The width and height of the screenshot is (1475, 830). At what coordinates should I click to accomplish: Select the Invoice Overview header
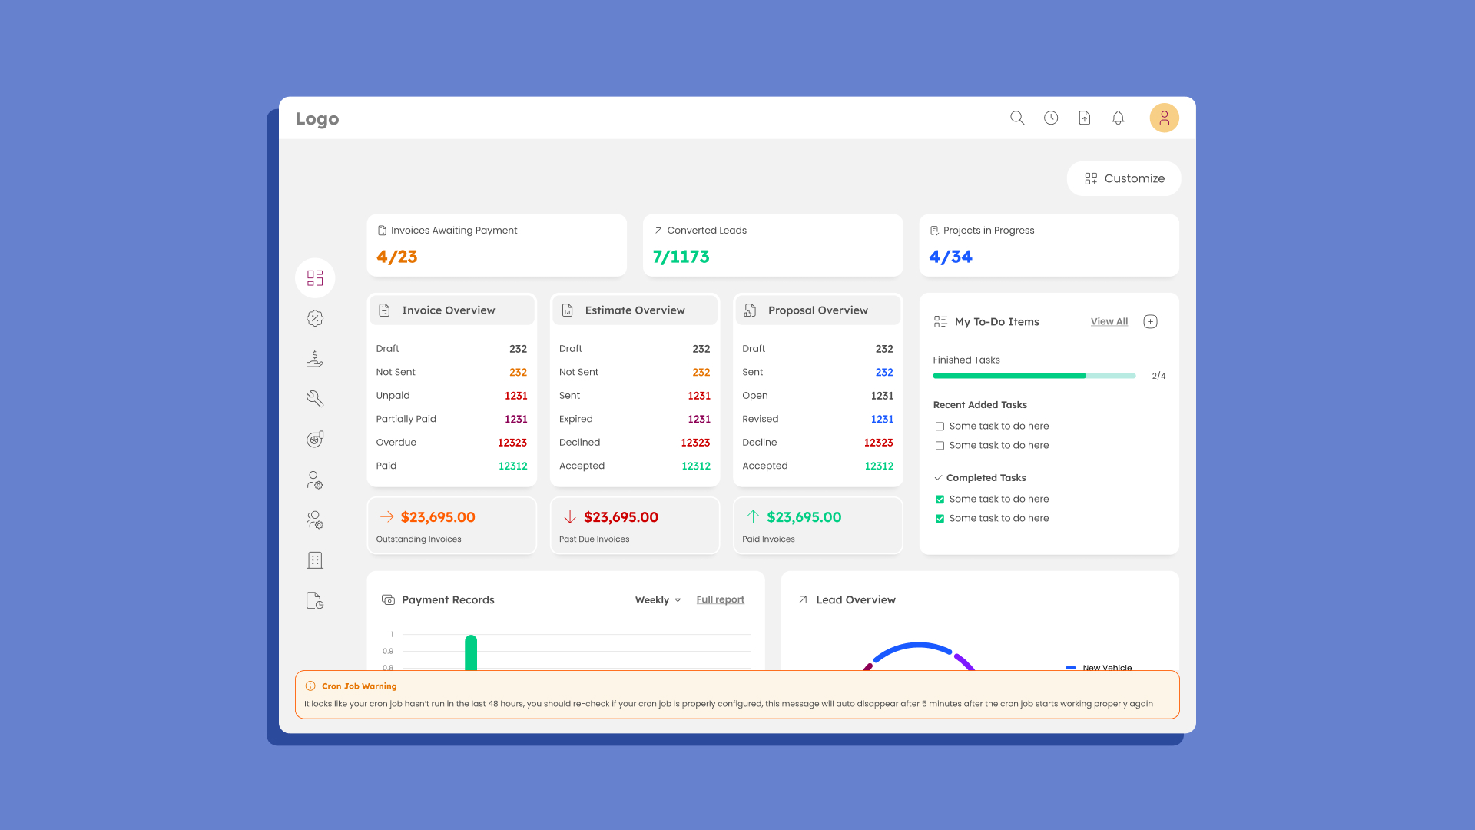[452, 310]
